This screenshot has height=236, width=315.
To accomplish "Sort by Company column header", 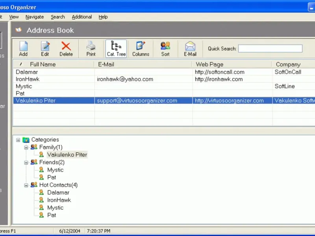I will click(293, 65).
